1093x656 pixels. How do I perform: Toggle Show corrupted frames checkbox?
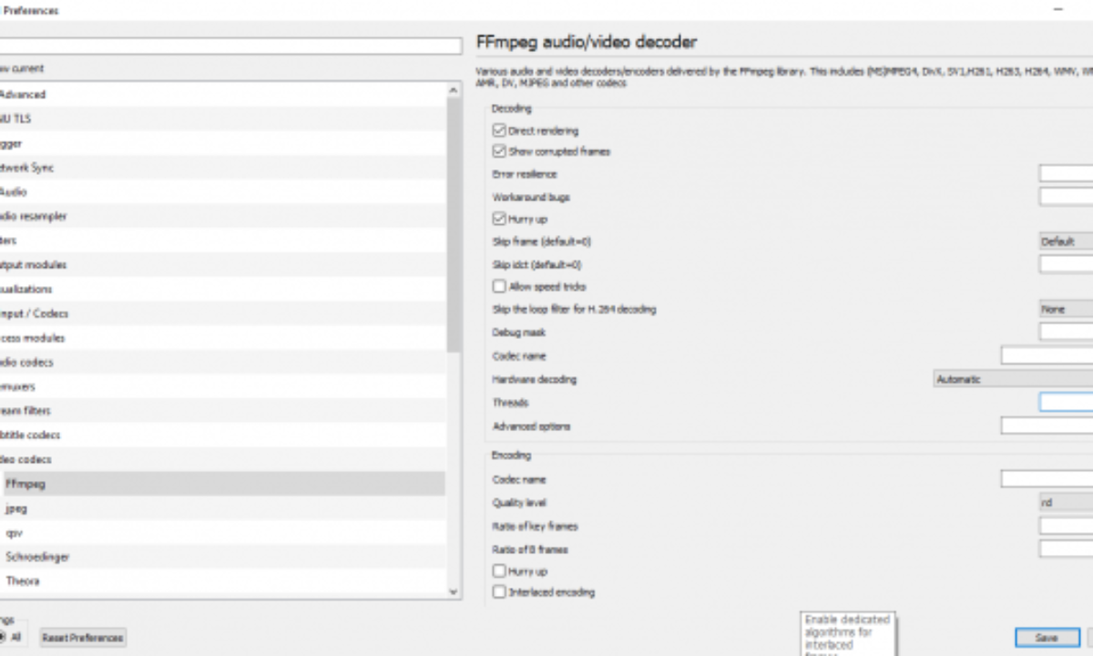(498, 151)
